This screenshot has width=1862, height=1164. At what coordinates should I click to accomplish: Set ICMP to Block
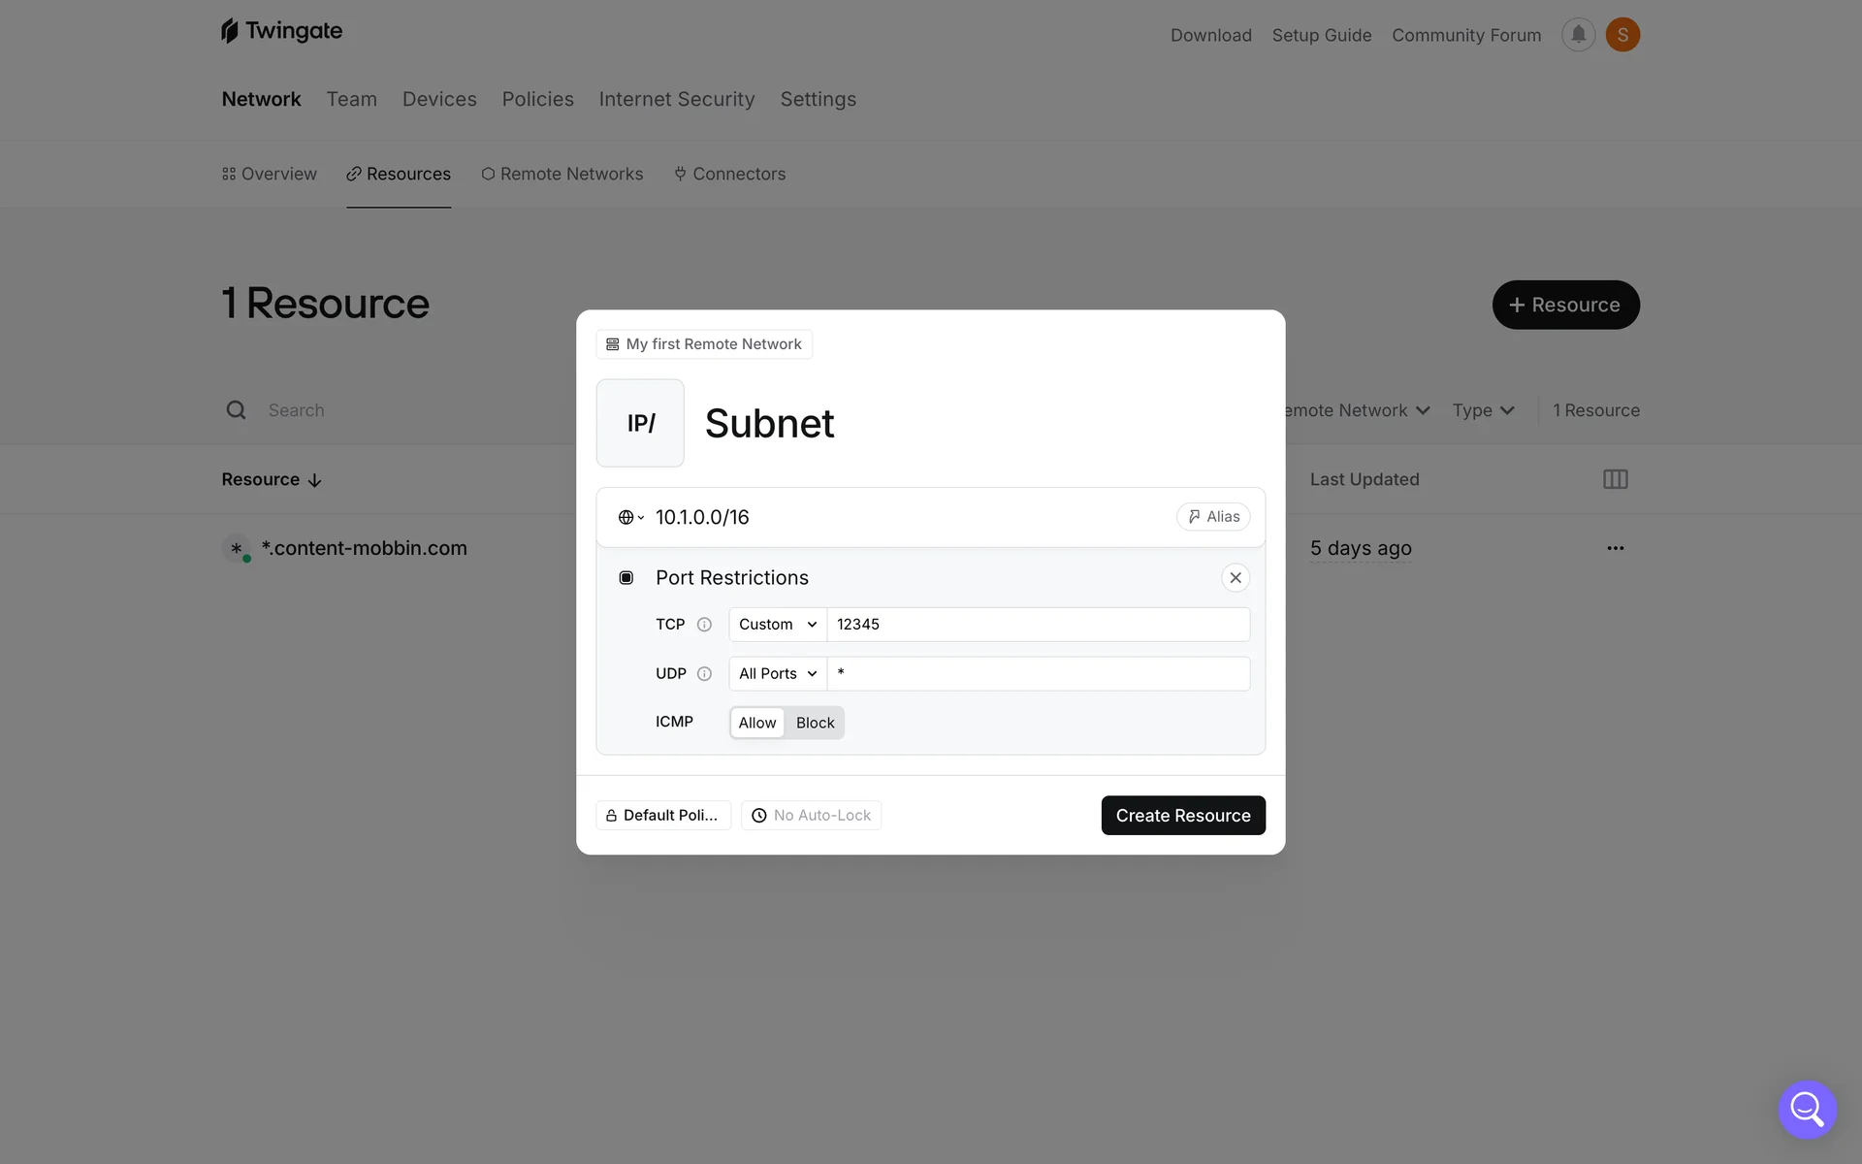coord(815,723)
